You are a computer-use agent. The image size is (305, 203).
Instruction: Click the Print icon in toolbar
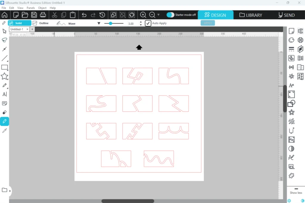43,15
